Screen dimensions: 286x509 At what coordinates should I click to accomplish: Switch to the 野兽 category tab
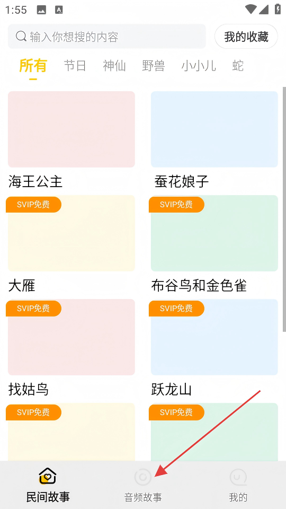tap(154, 66)
